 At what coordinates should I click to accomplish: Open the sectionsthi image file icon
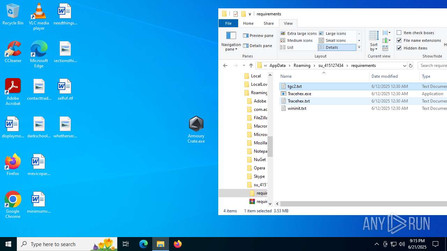tap(65, 52)
